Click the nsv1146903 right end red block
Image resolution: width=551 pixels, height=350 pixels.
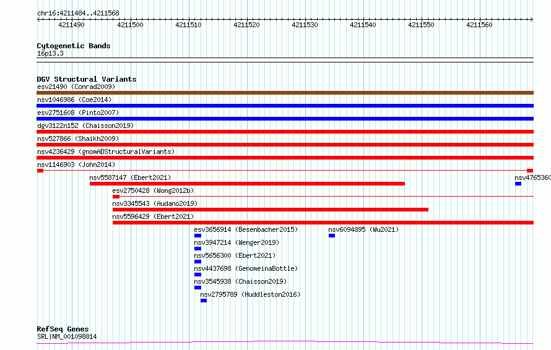(x=530, y=171)
